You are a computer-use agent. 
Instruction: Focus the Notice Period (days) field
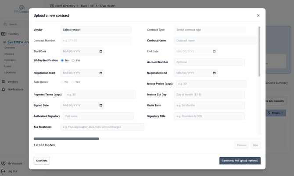tap(211, 84)
